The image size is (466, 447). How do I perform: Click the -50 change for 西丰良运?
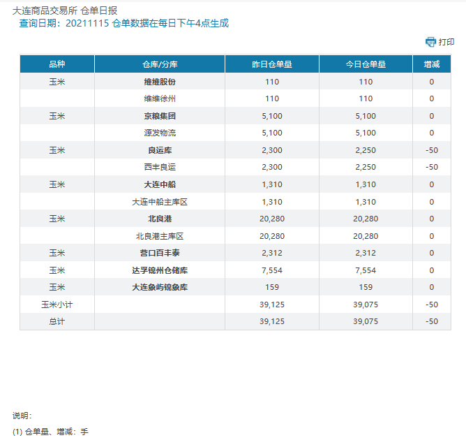(x=432, y=167)
